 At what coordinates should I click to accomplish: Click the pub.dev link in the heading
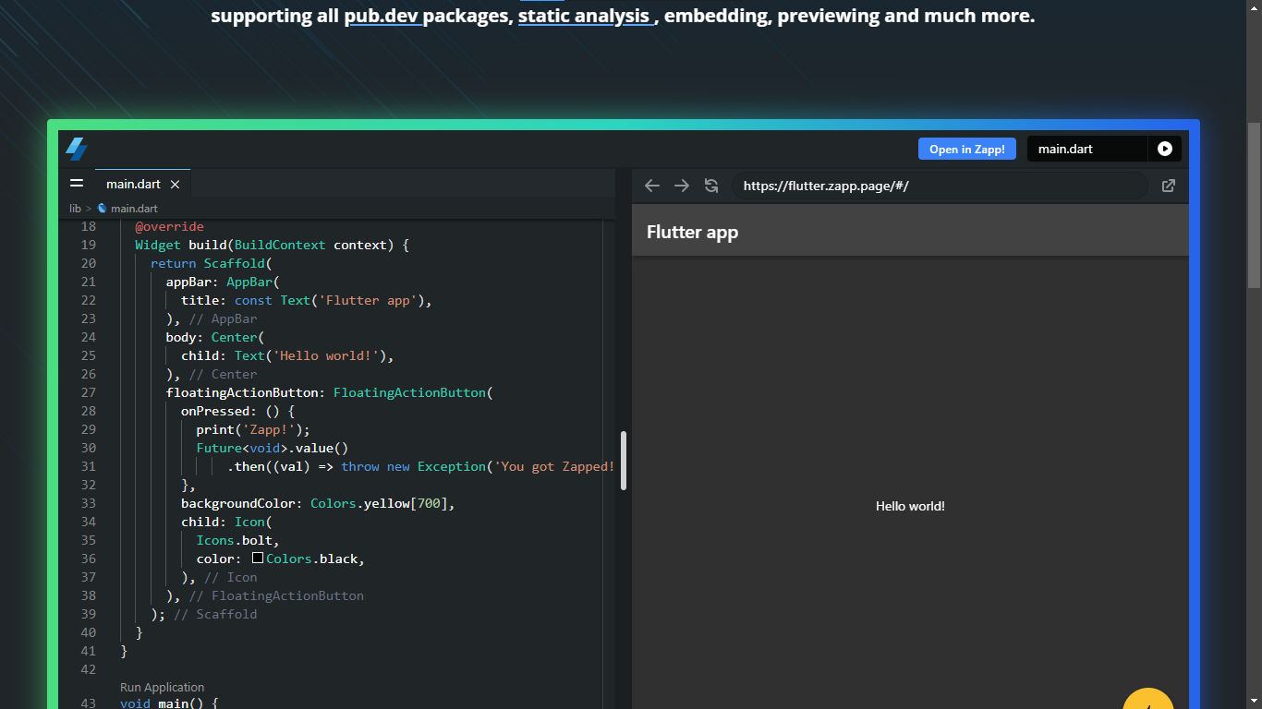(383, 16)
